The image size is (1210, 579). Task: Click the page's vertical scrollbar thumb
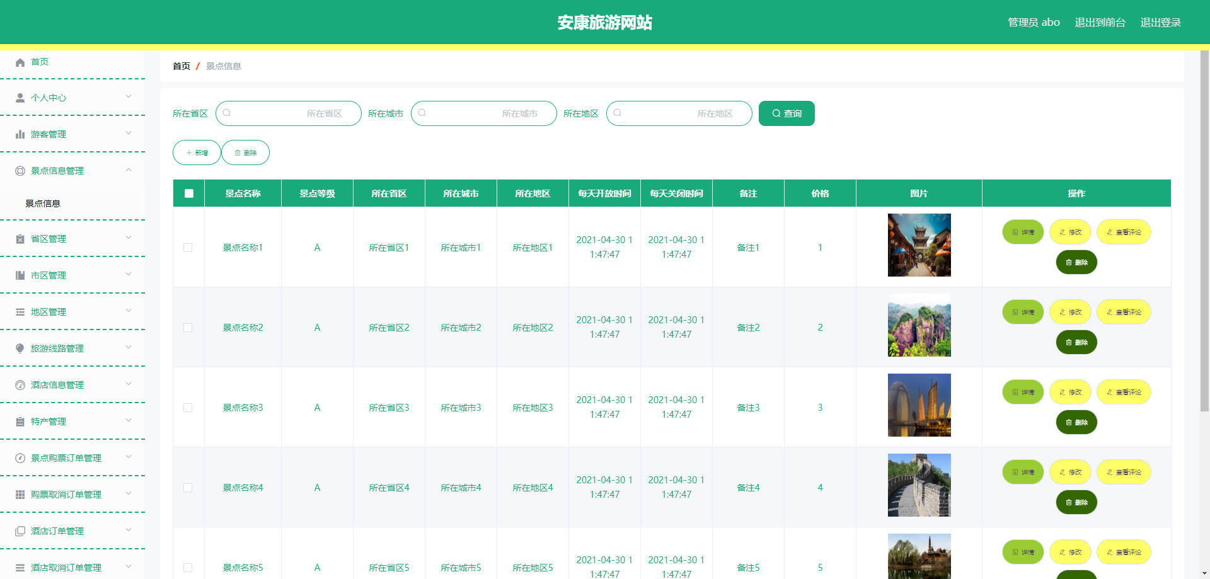coord(1204,231)
